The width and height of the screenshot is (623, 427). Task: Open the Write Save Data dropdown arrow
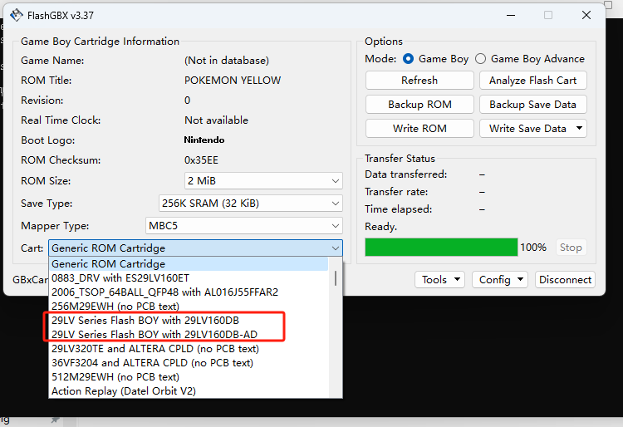[x=580, y=129]
